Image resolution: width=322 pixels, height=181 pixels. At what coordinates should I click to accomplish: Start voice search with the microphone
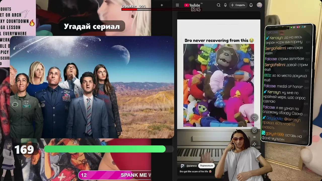[225, 5]
